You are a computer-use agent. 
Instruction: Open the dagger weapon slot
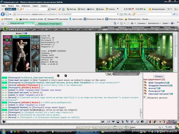[7, 55]
